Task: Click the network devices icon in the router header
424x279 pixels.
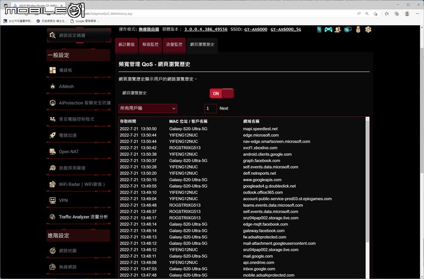Action: click(x=348, y=29)
